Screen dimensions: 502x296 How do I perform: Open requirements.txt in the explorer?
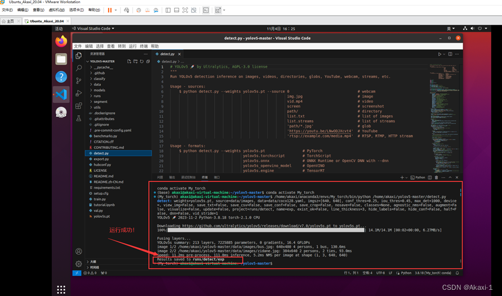107,188
